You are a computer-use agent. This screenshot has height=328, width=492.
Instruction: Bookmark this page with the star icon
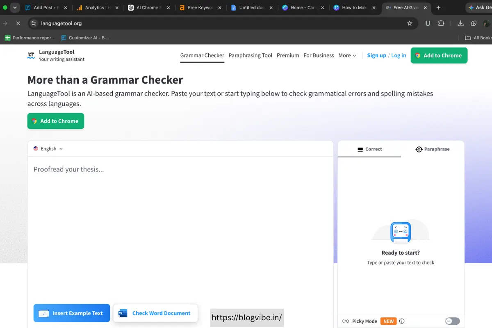pos(410,23)
